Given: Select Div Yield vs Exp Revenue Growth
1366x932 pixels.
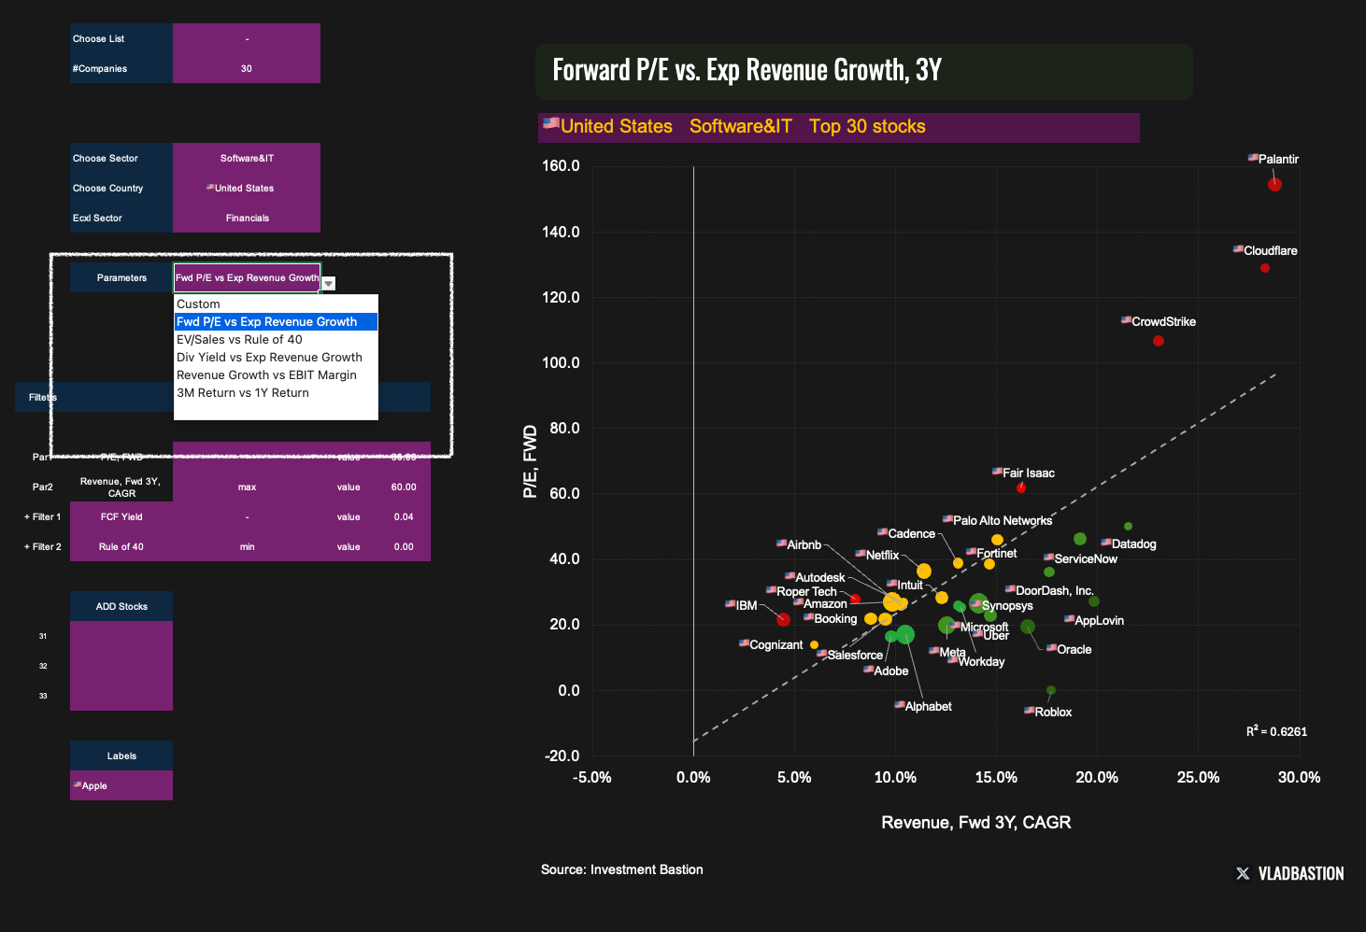Looking at the screenshot, I should [276, 358].
